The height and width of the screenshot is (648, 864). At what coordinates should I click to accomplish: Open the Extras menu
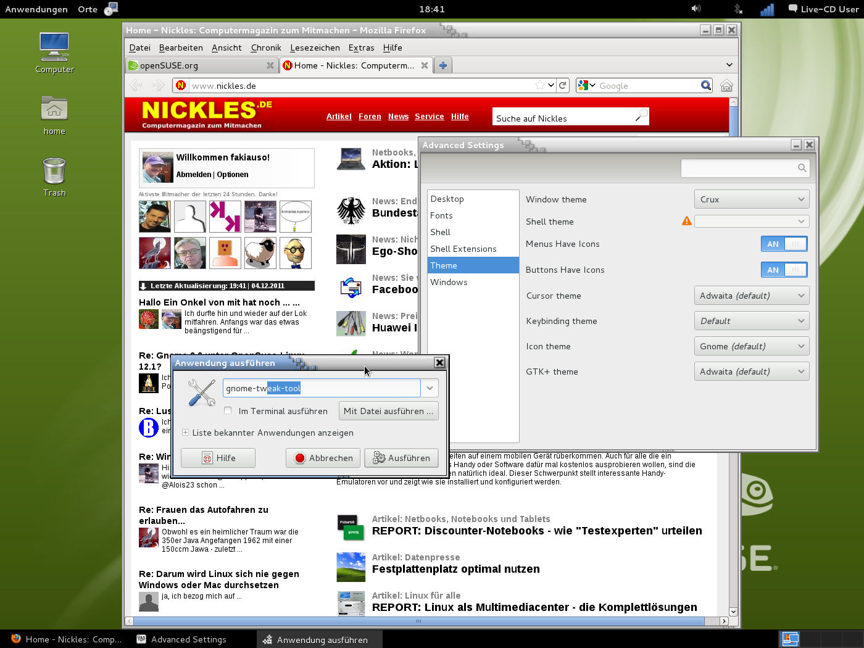pos(361,48)
